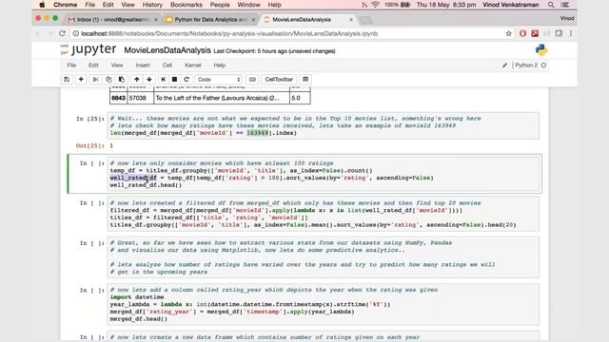Click the pencil edit mode icon
The width and height of the screenshot is (609, 342).
pos(504,66)
